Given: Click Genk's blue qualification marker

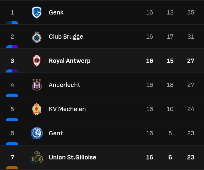Looking at the screenshot, I should pyautogui.click(x=12, y=23).
